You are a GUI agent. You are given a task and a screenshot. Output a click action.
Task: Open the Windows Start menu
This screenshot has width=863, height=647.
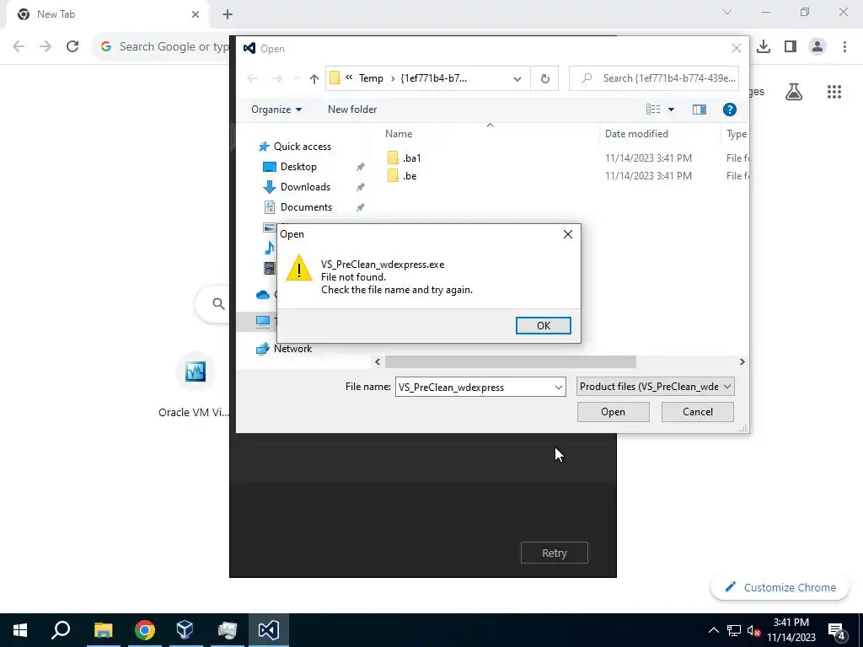click(x=20, y=630)
